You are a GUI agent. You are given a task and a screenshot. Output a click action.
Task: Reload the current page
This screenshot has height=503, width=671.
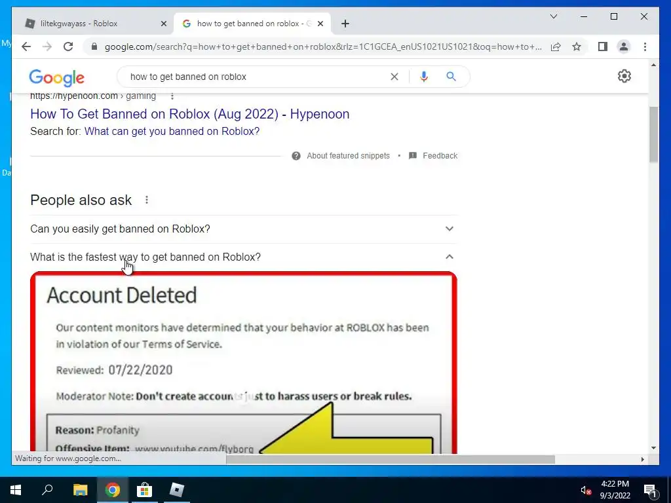68,47
